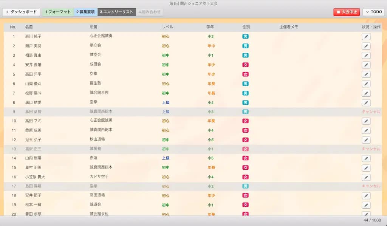Edit entry for 安井 義雄
Image resolution: width=387 pixels, height=226 pixels.
coord(366,65)
